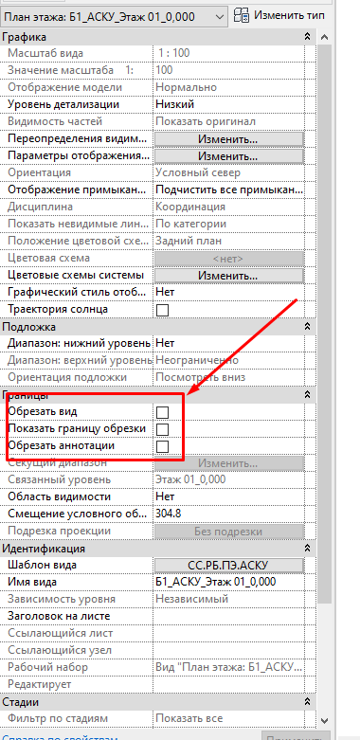Click the Положение цветовой схемы value Задний план
Image resolution: width=360 pixels, height=740 pixels.
229,241
